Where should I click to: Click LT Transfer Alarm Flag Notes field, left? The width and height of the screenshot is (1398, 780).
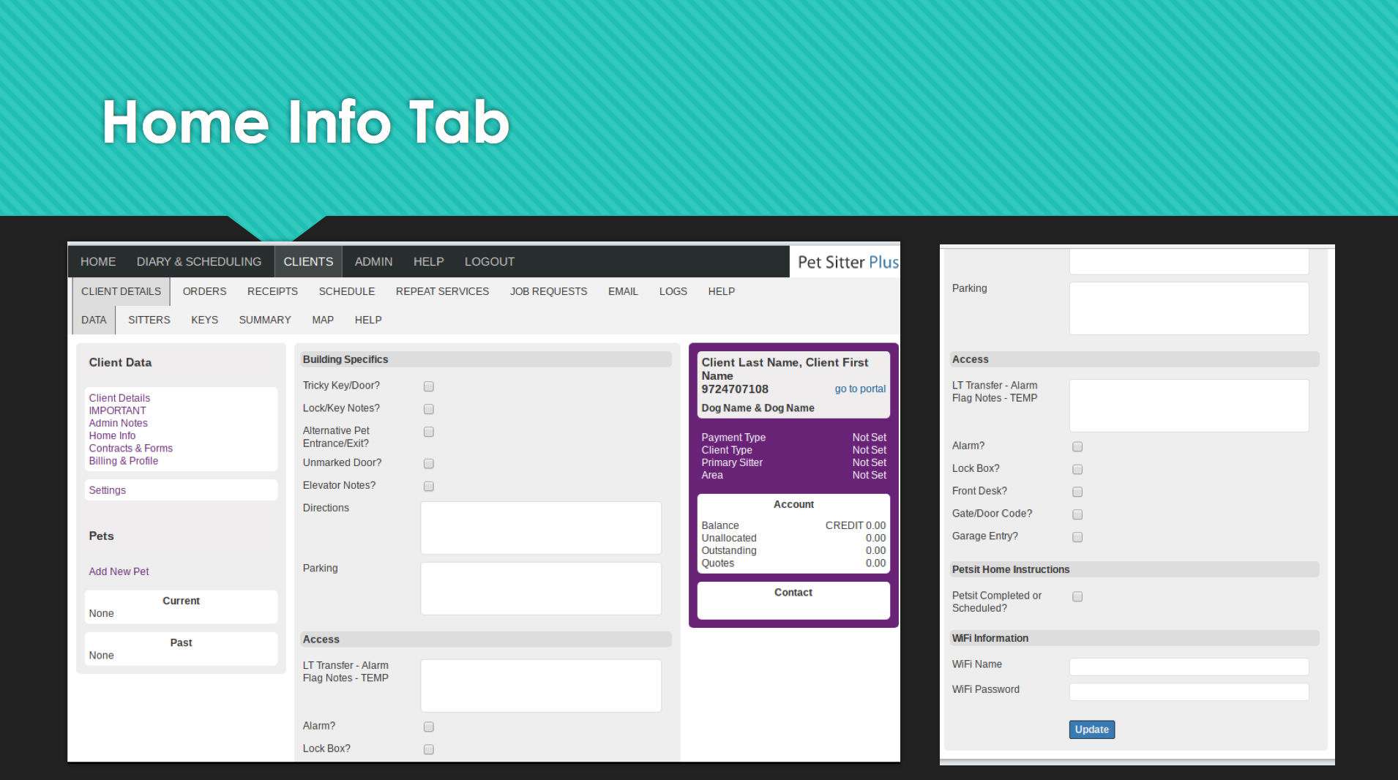click(541, 686)
